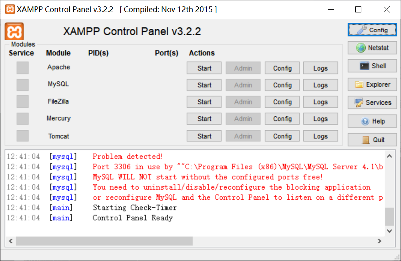Start the Apache module
The height and width of the screenshot is (261, 401).
point(204,68)
